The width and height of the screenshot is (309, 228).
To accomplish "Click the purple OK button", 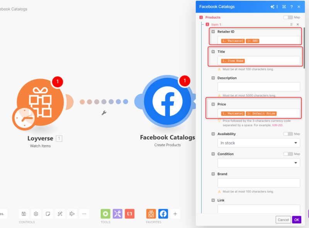I will pyautogui.click(x=296, y=220).
